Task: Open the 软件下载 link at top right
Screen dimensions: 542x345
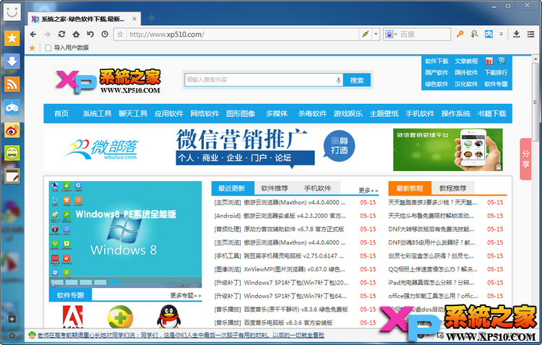Action: click(x=436, y=61)
